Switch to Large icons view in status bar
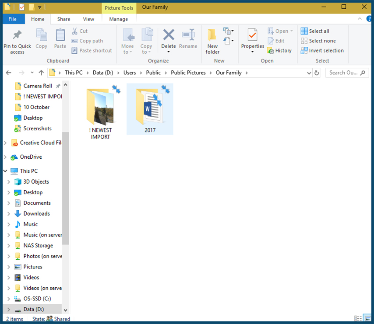The height and width of the screenshot is (324, 374). [x=367, y=318]
